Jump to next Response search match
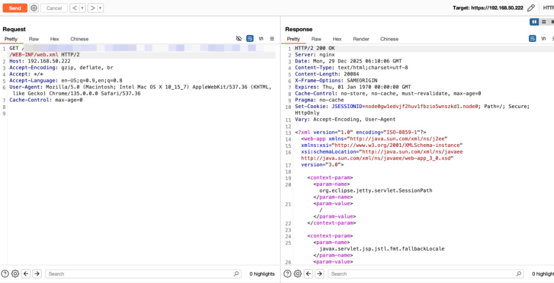 pos(320,273)
